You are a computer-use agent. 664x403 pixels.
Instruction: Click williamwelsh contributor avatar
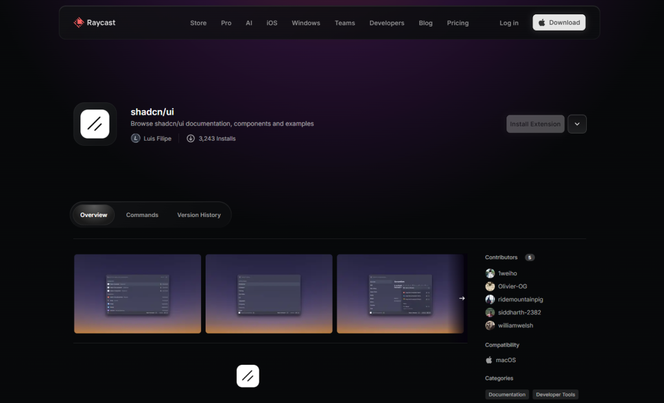pos(490,325)
